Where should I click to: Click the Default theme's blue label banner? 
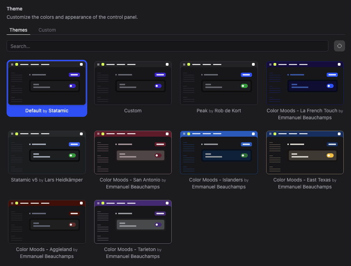click(47, 111)
